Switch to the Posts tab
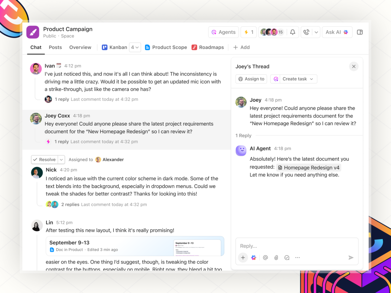The width and height of the screenshot is (391, 293). pyautogui.click(x=55, y=47)
